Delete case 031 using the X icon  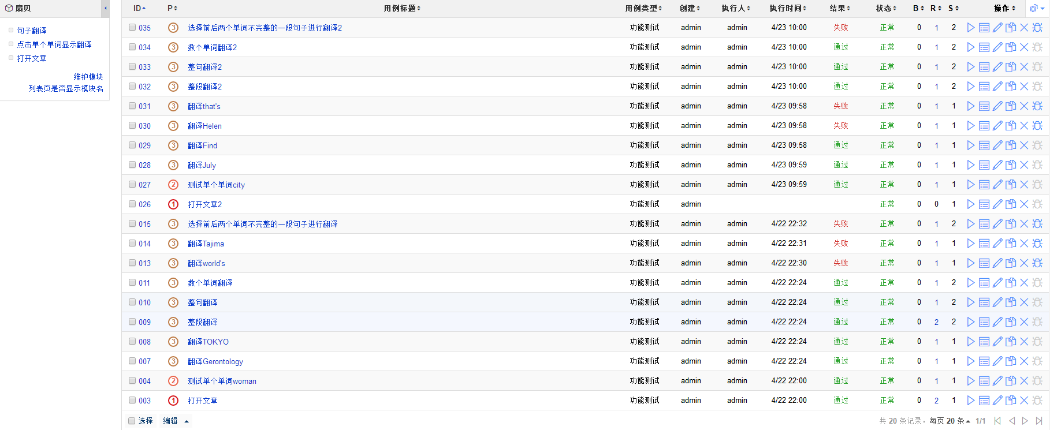click(1024, 106)
